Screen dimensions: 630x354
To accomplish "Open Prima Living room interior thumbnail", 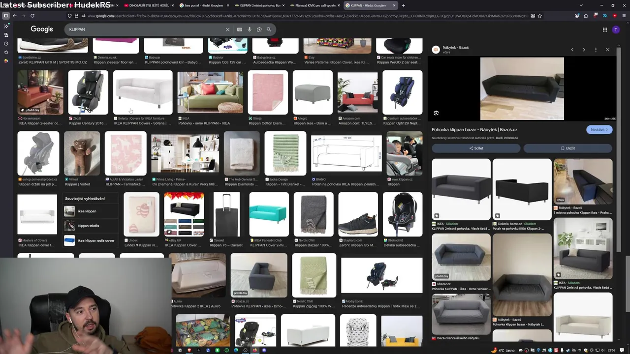I will pos(185,153).
